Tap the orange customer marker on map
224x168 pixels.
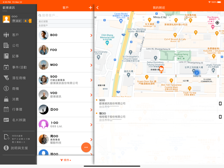point(161,69)
